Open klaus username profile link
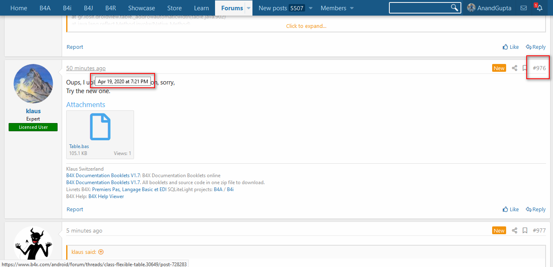This screenshot has width=553, height=267. coord(33,111)
